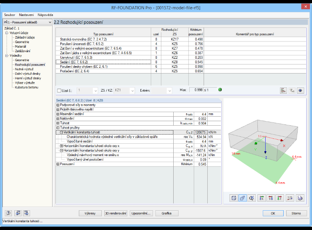Viewport: 312px width, 230px height.
Task: Go to next table icon
Action: tap(26, 213)
